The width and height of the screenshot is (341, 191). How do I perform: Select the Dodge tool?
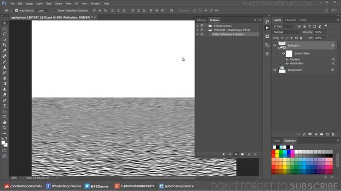point(4,94)
